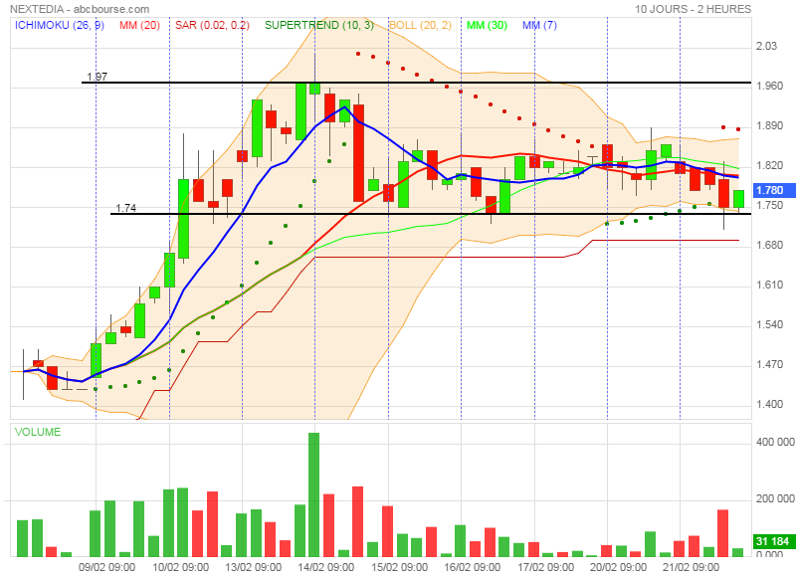Click the 13/02 09:00 date label

(254, 567)
